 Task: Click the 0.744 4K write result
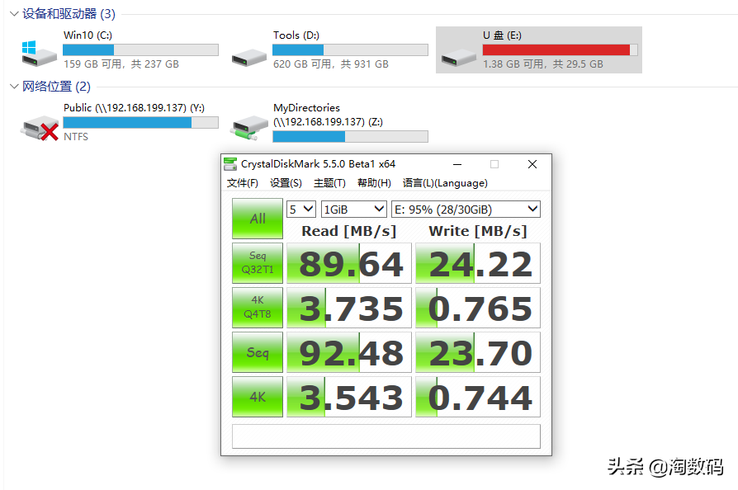478,397
